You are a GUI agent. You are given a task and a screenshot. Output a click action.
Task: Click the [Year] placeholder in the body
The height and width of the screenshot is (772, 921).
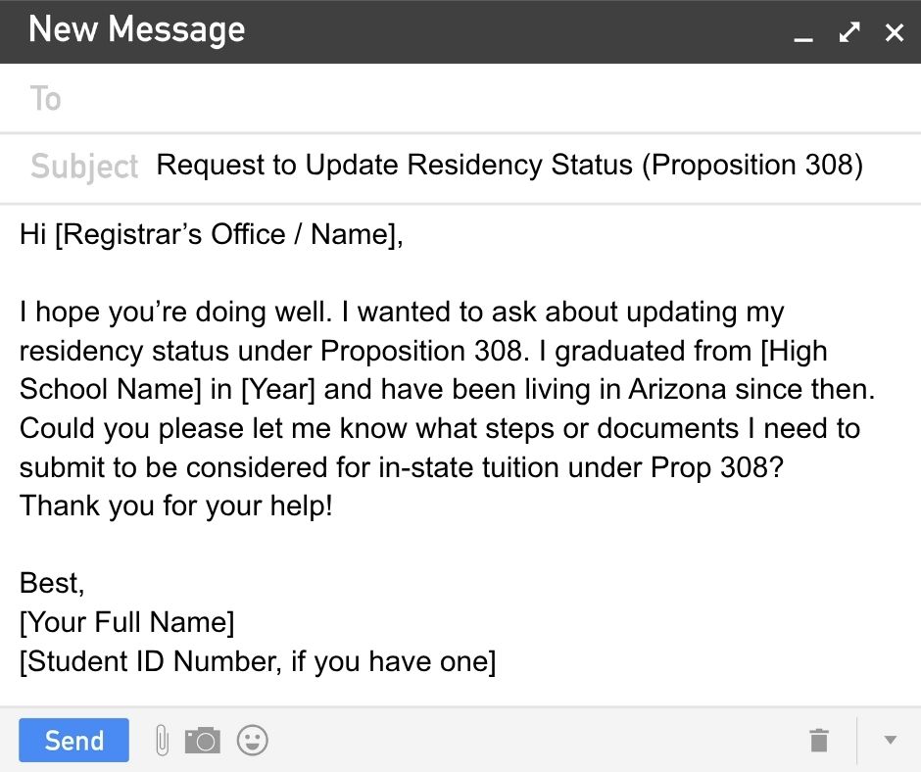pos(278,389)
